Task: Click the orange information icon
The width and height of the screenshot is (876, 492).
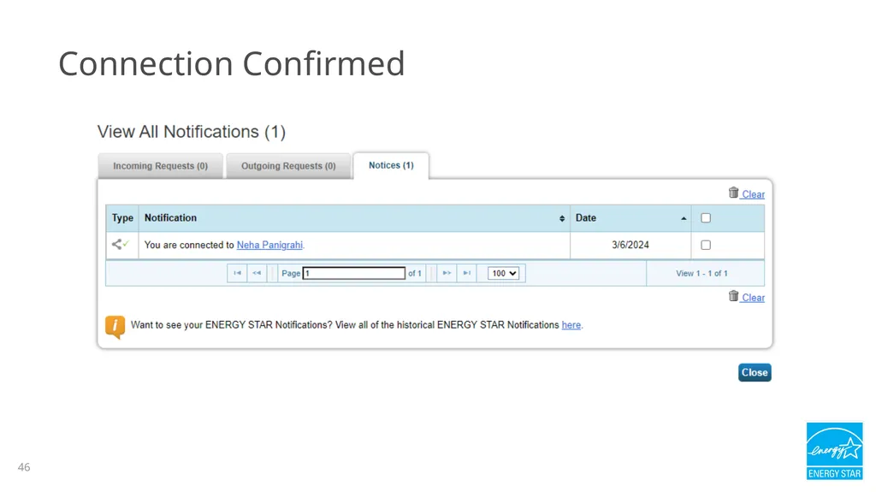Action: [115, 327]
